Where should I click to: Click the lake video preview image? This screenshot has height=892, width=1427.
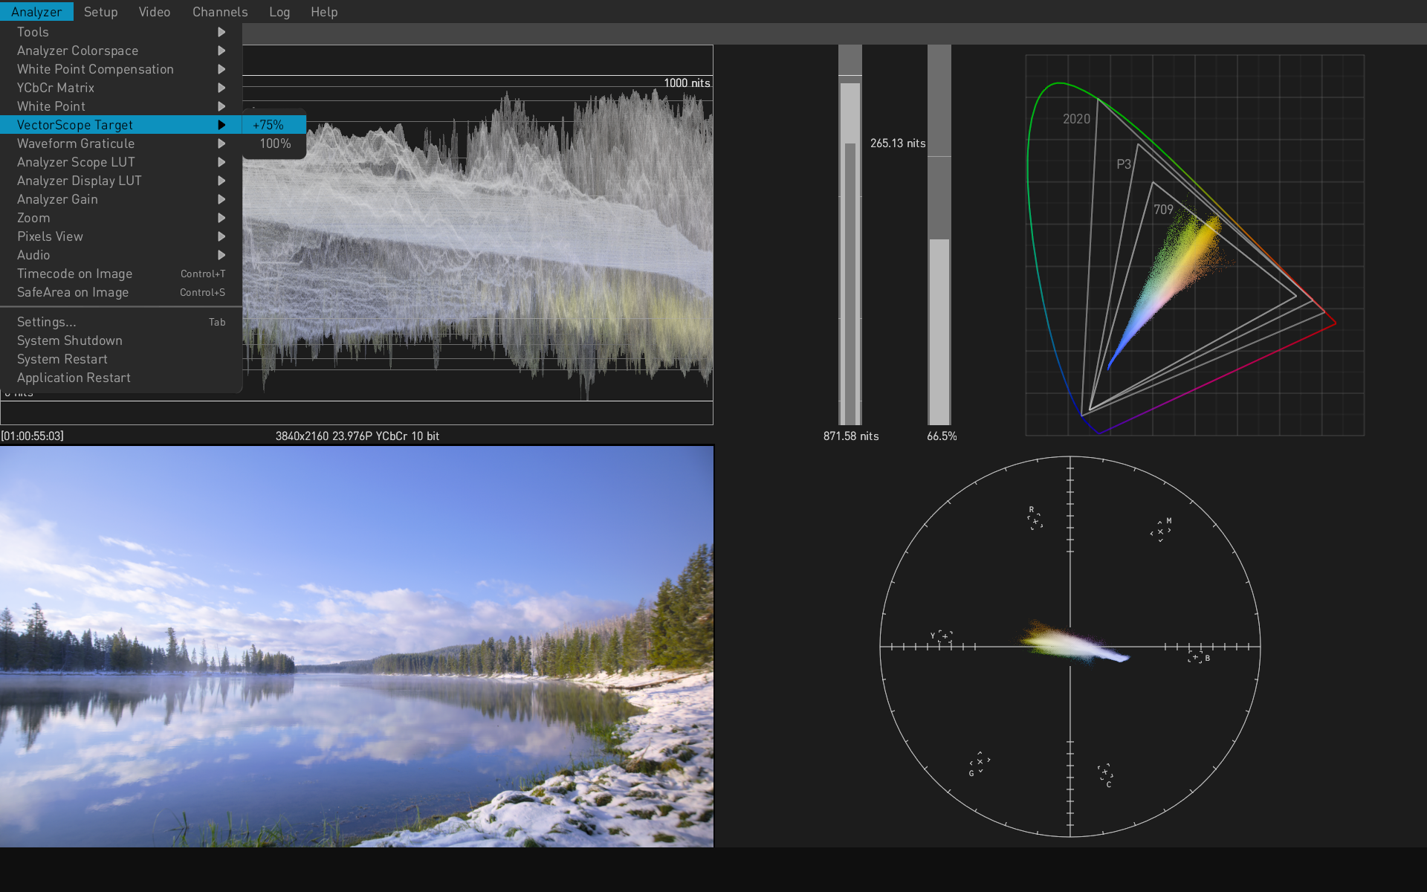(357, 646)
